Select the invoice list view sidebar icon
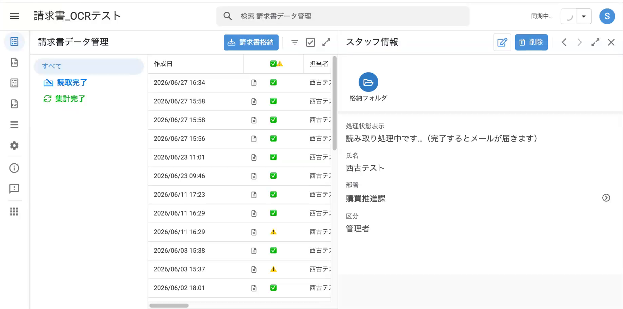The image size is (623, 309). (14, 42)
